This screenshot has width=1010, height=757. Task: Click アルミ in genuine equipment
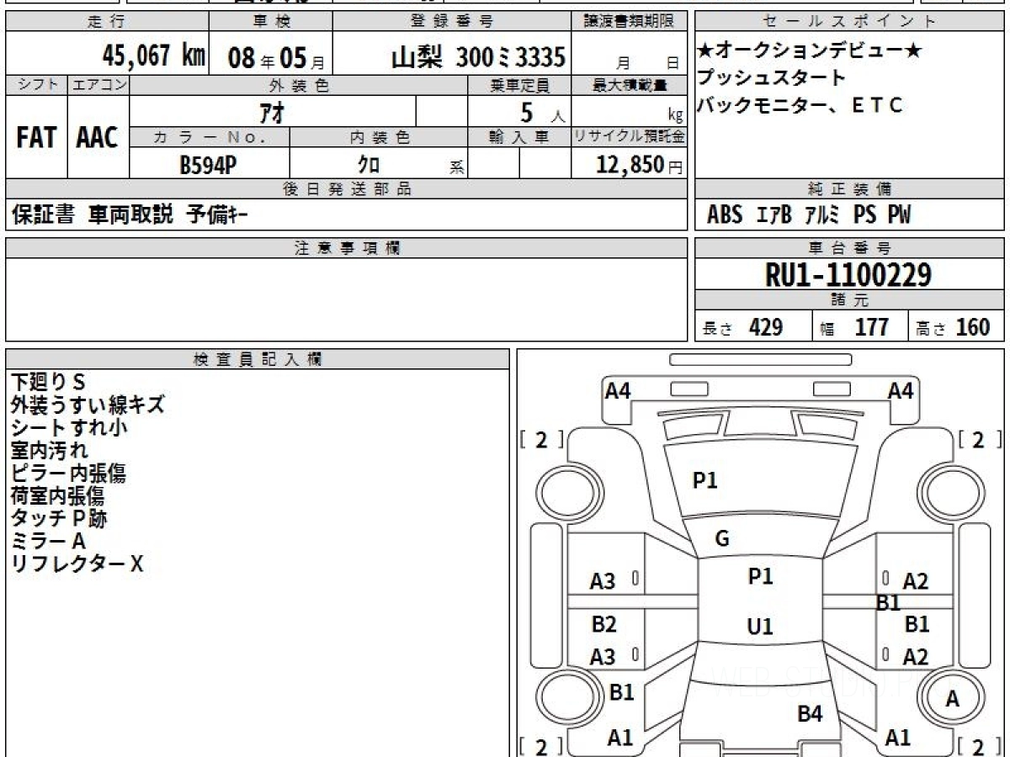click(822, 215)
